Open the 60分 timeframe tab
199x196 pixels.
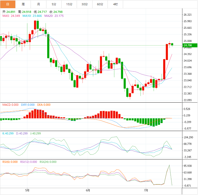point(100,4)
